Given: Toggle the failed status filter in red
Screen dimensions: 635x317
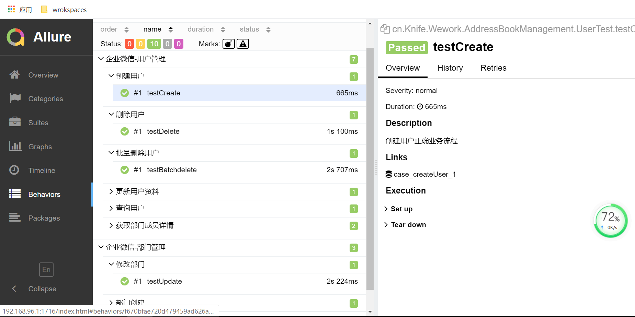Looking at the screenshot, I should (x=129, y=44).
